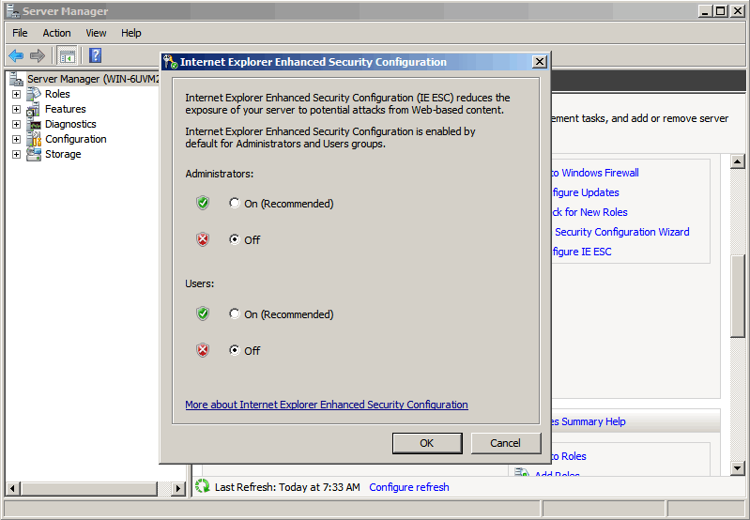The width and height of the screenshot is (750, 520).
Task: Click the Back arrow toolbar icon
Action: [16, 56]
